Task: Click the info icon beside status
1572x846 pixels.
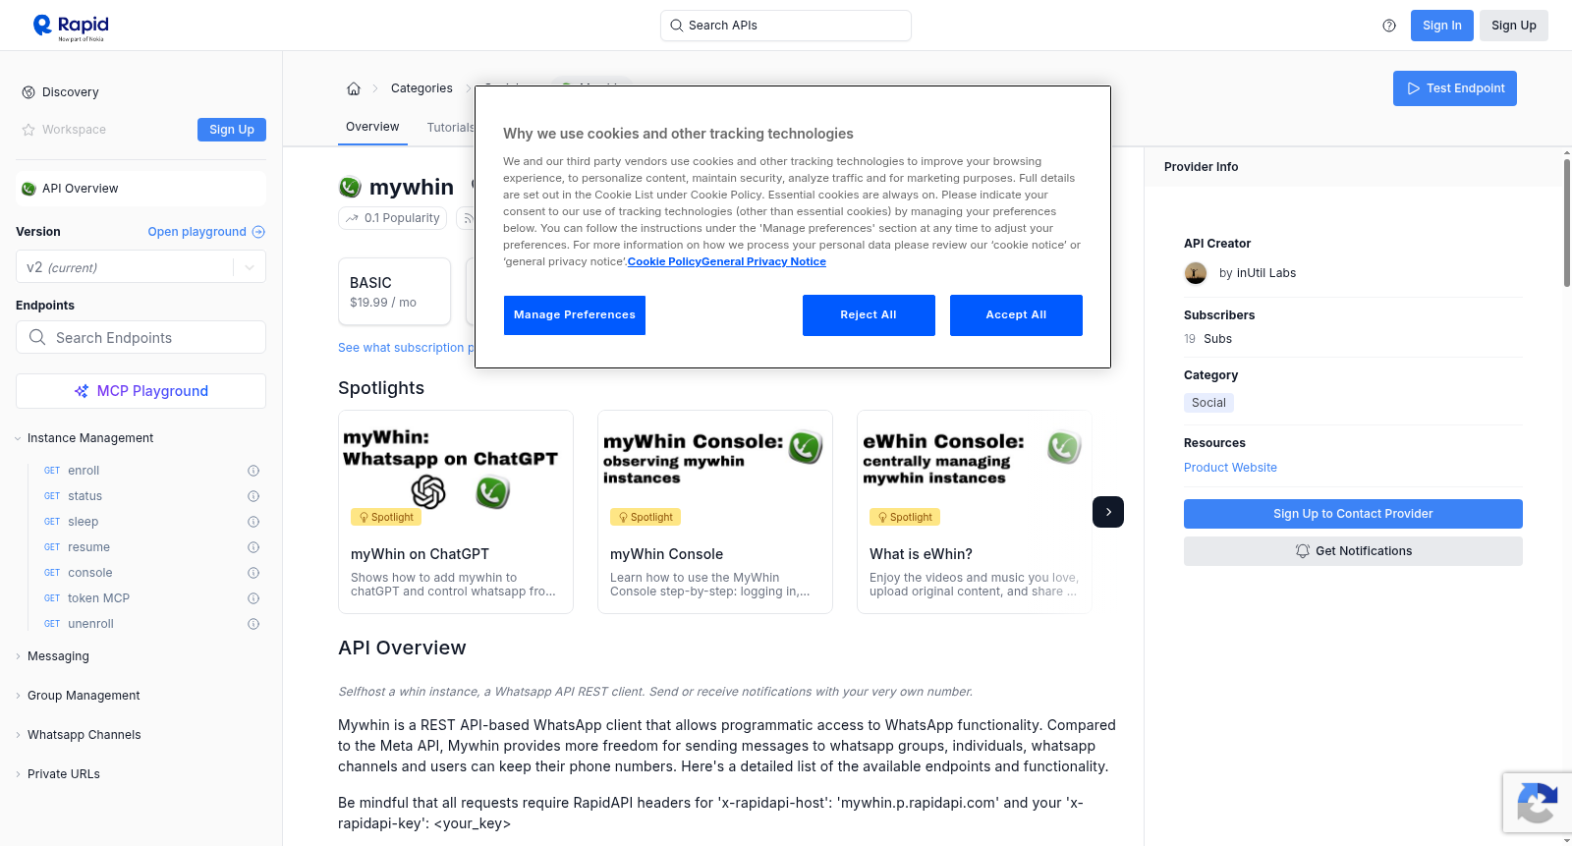Action: (x=253, y=496)
